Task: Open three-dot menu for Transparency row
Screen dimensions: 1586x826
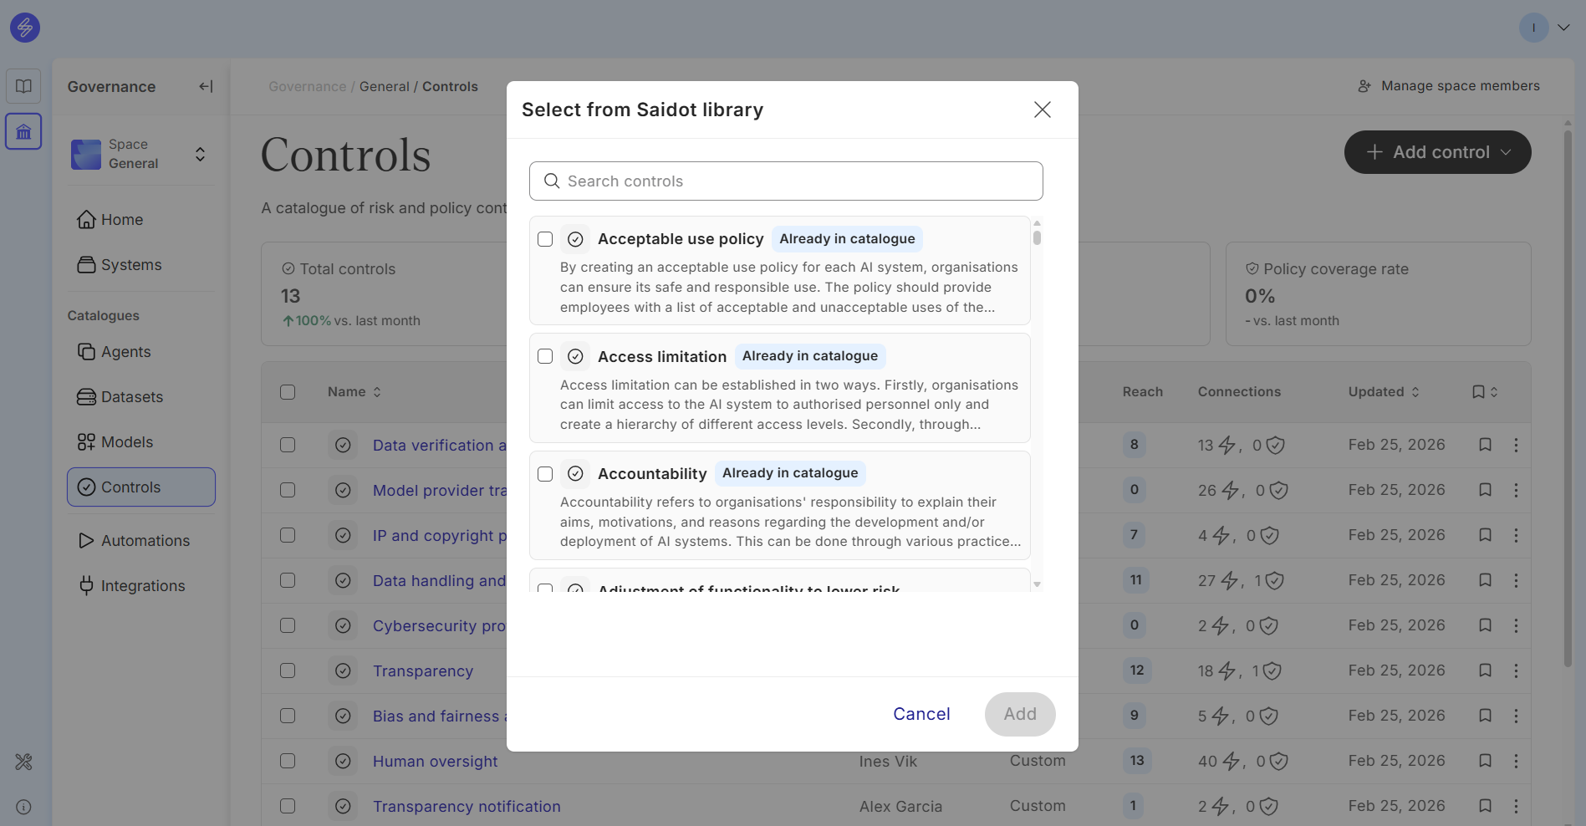Action: coord(1516,670)
